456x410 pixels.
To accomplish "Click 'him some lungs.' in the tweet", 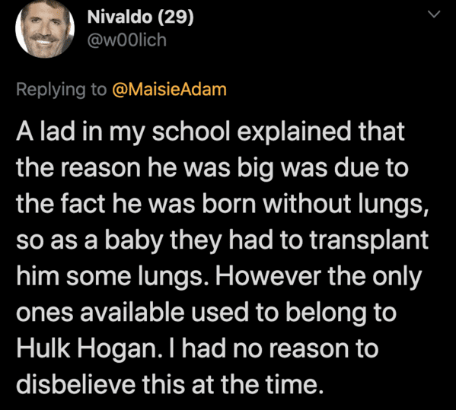I will click(x=113, y=277).
